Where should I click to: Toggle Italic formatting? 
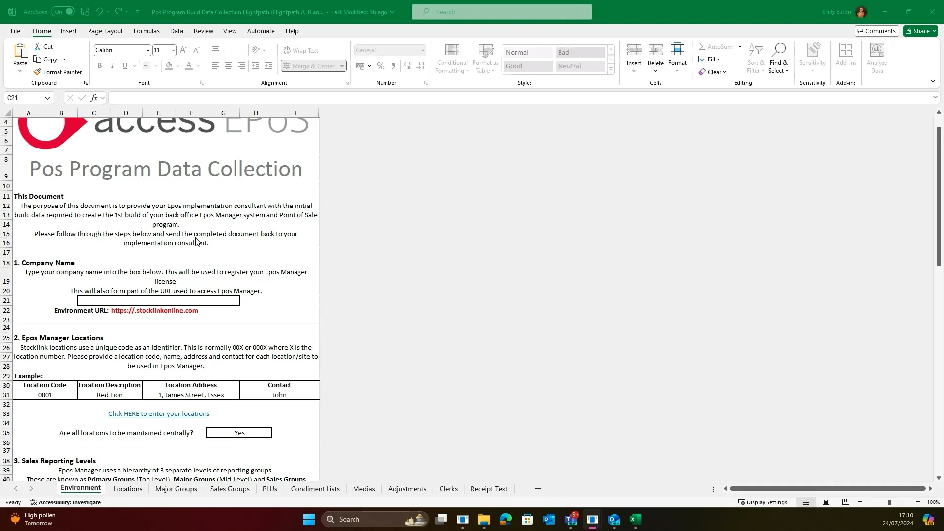[x=112, y=65]
